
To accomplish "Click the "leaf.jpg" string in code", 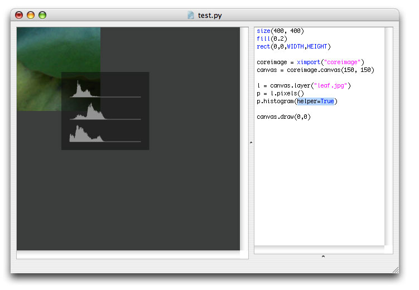I will (330, 85).
